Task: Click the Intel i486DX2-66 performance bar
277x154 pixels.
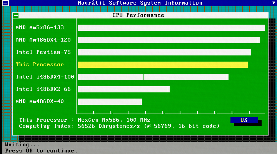Action: click(124, 89)
